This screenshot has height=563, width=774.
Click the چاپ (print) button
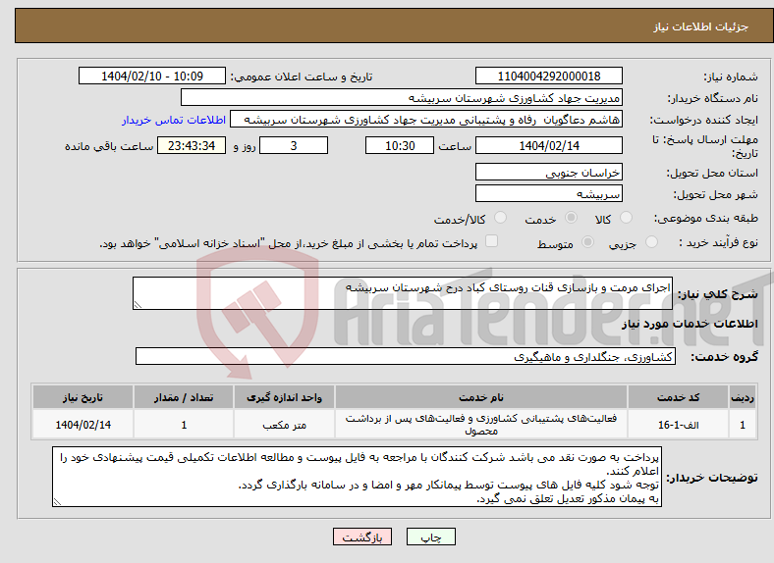[x=430, y=537]
